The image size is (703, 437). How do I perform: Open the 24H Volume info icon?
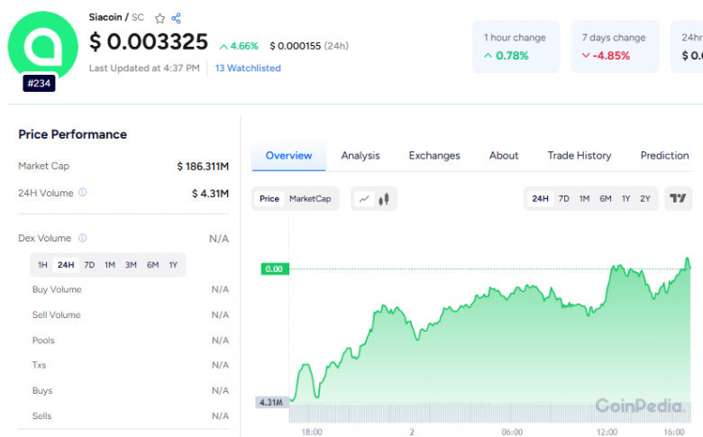(x=83, y=192)
